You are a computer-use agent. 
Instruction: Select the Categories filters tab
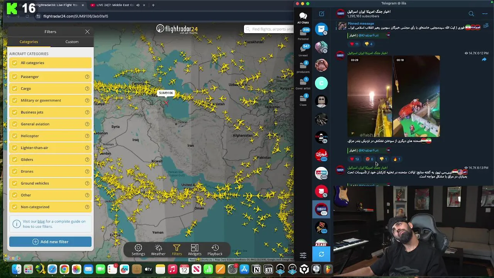click(x=29, y=42)
